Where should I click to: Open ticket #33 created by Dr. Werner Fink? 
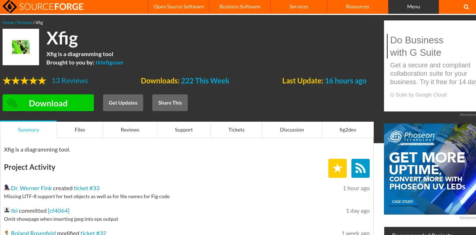87,188
